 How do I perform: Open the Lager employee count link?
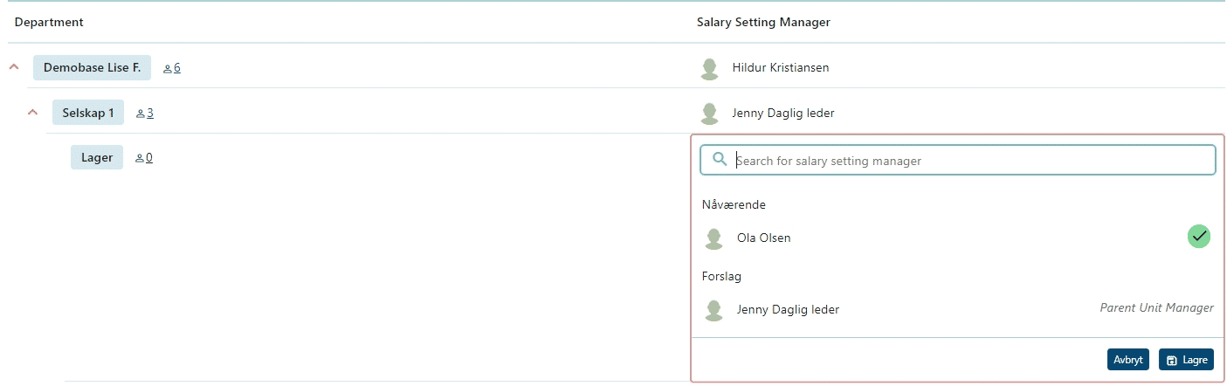click(144, 158)
